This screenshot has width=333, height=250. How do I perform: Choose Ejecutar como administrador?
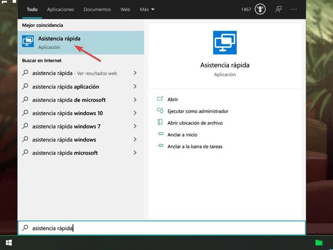(197, 111)
